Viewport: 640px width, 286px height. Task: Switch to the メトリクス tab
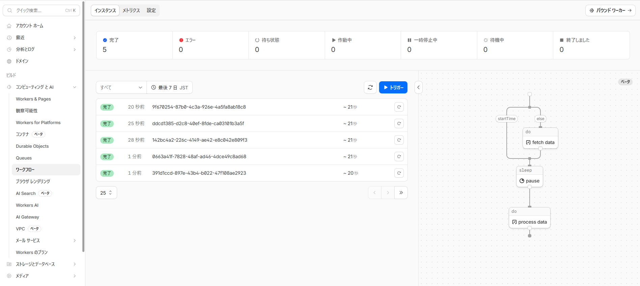(x=131, y=10)
